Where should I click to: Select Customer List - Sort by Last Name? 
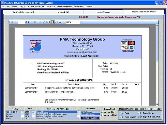tap(56, 116)
